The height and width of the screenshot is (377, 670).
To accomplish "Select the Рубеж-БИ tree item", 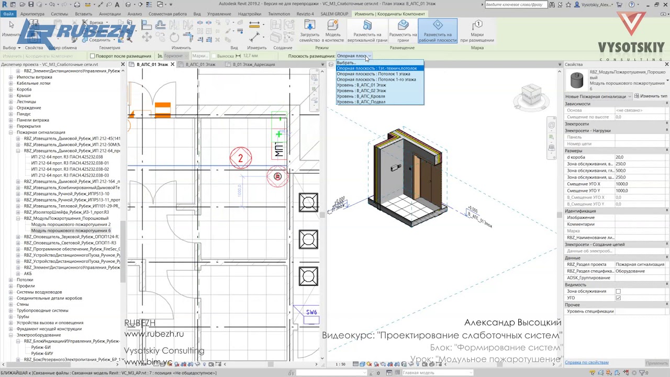I will tap(41, 347).
